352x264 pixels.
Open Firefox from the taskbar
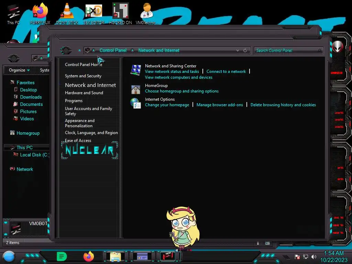tap(89, 256)
